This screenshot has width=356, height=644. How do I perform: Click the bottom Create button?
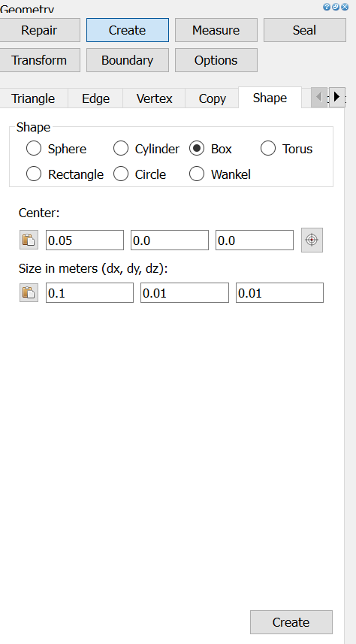pyautogui.click(x=291, y=622)
